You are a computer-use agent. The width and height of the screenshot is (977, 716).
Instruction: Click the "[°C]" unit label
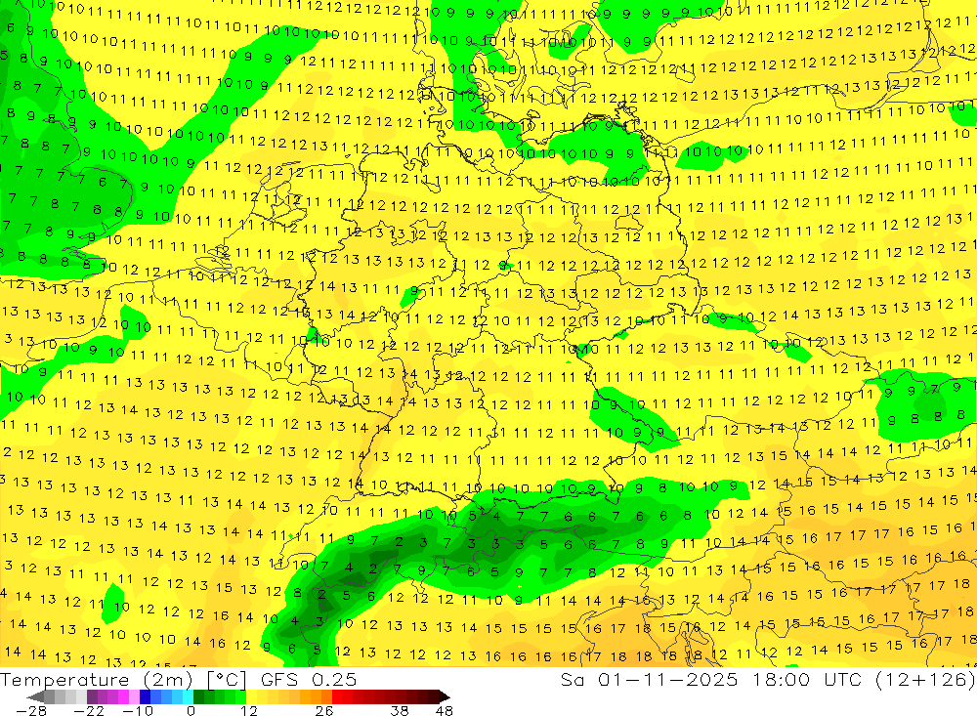227,679
